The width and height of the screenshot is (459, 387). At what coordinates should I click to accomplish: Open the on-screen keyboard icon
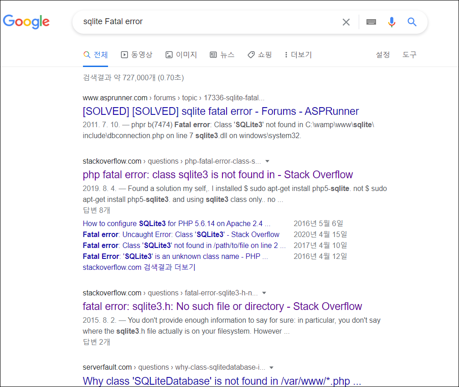pyautogui.click(x=371, y=22)
